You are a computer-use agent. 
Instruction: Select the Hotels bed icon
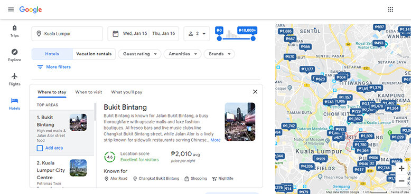(x=14, y=100)
